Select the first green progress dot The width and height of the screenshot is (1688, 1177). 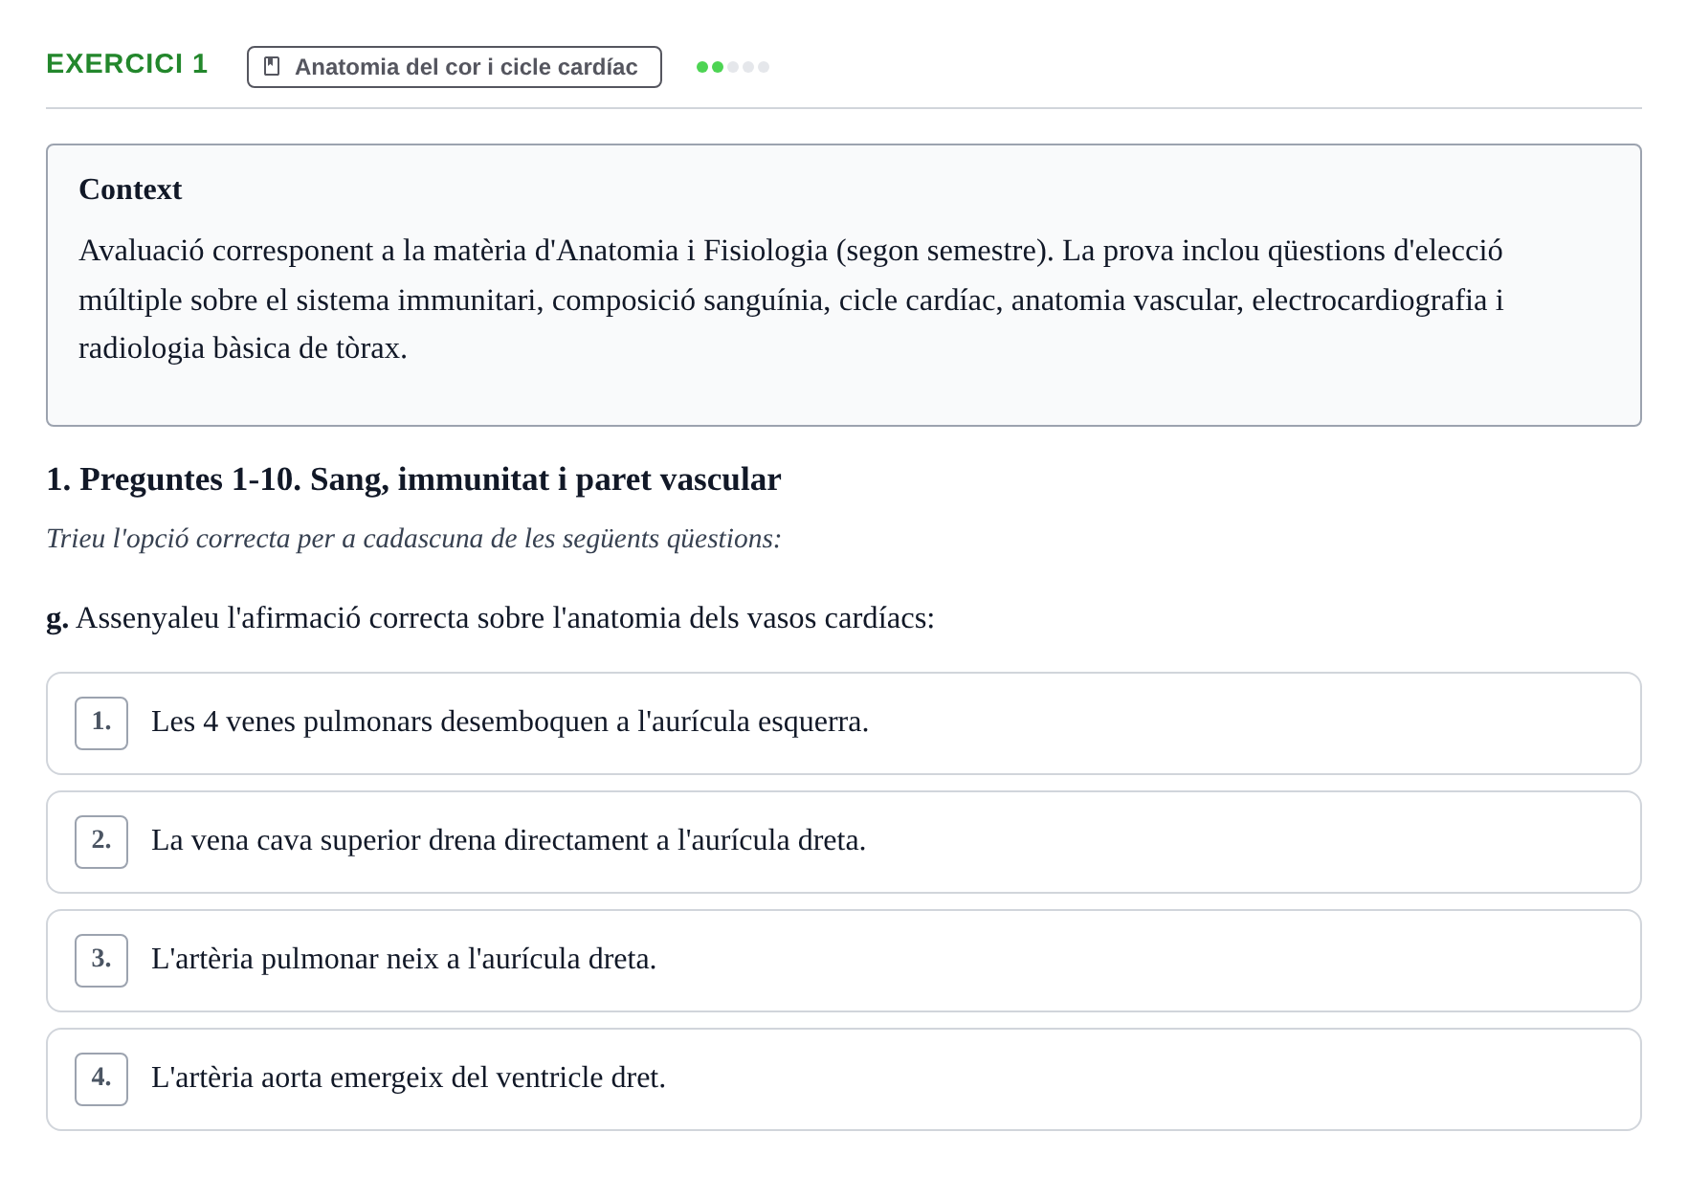tap(702, 67)
